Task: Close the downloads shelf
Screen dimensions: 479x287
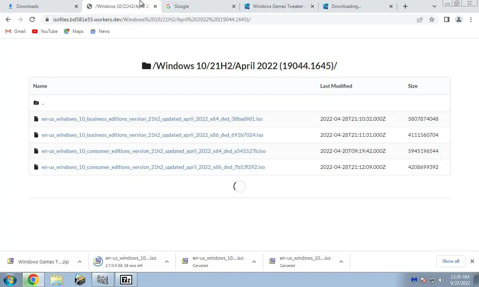Action: tap(472, 261)
